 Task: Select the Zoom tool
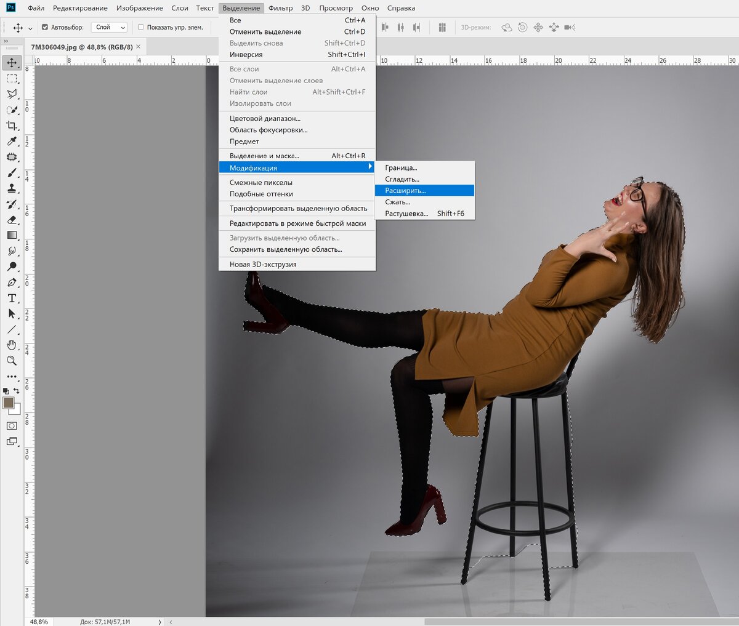click(12, 361)
